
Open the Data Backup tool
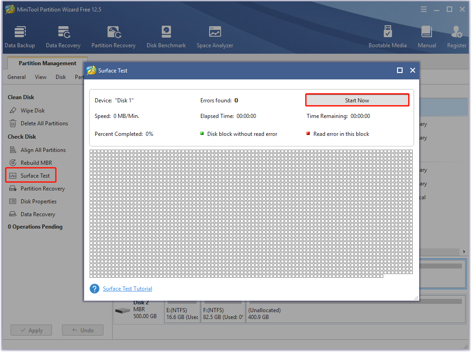[20, 37]
